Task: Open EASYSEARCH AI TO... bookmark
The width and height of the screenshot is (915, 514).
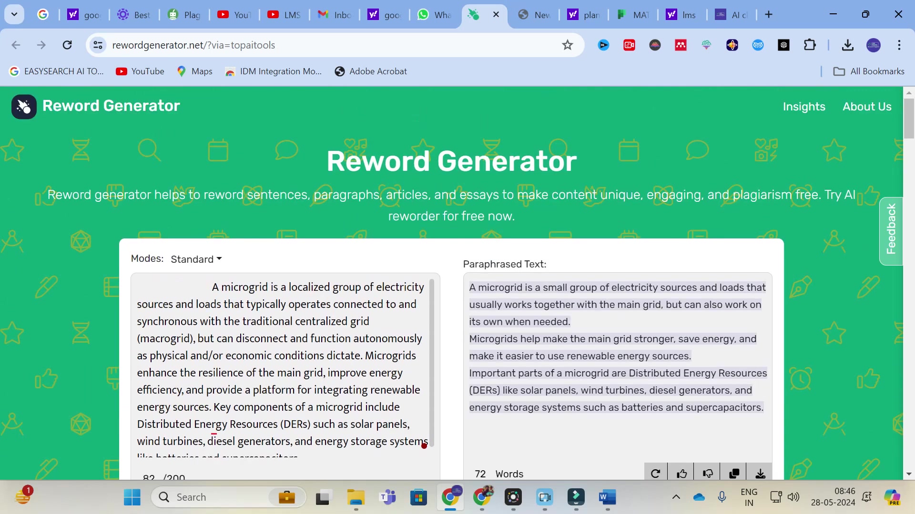Action: pyautogui.click(x=57, y=71)
